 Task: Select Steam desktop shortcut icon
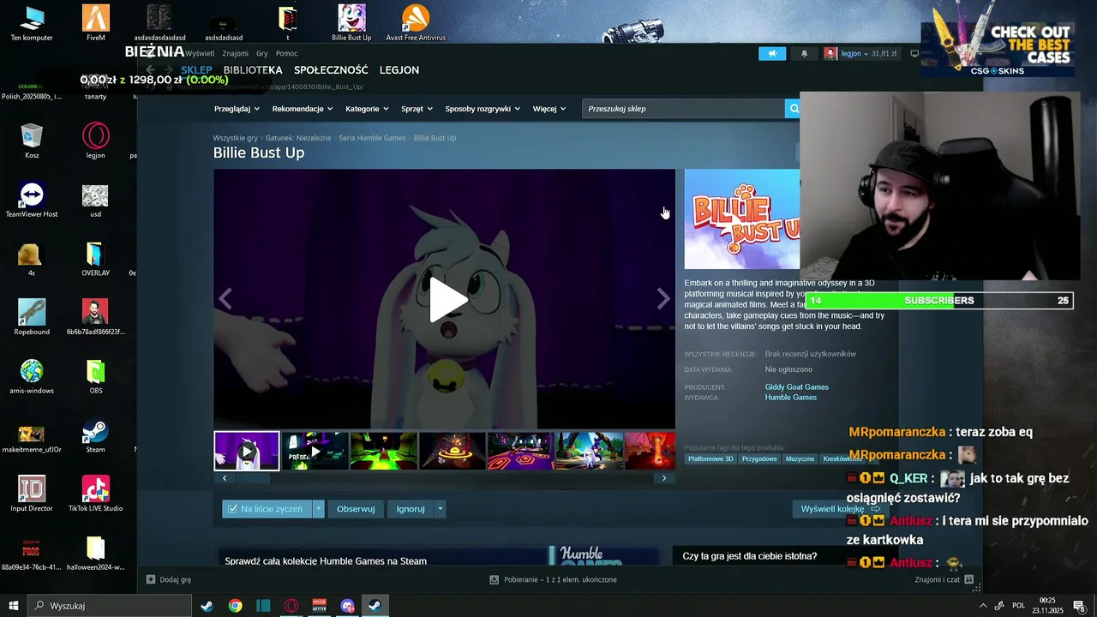tap(96, 435)
